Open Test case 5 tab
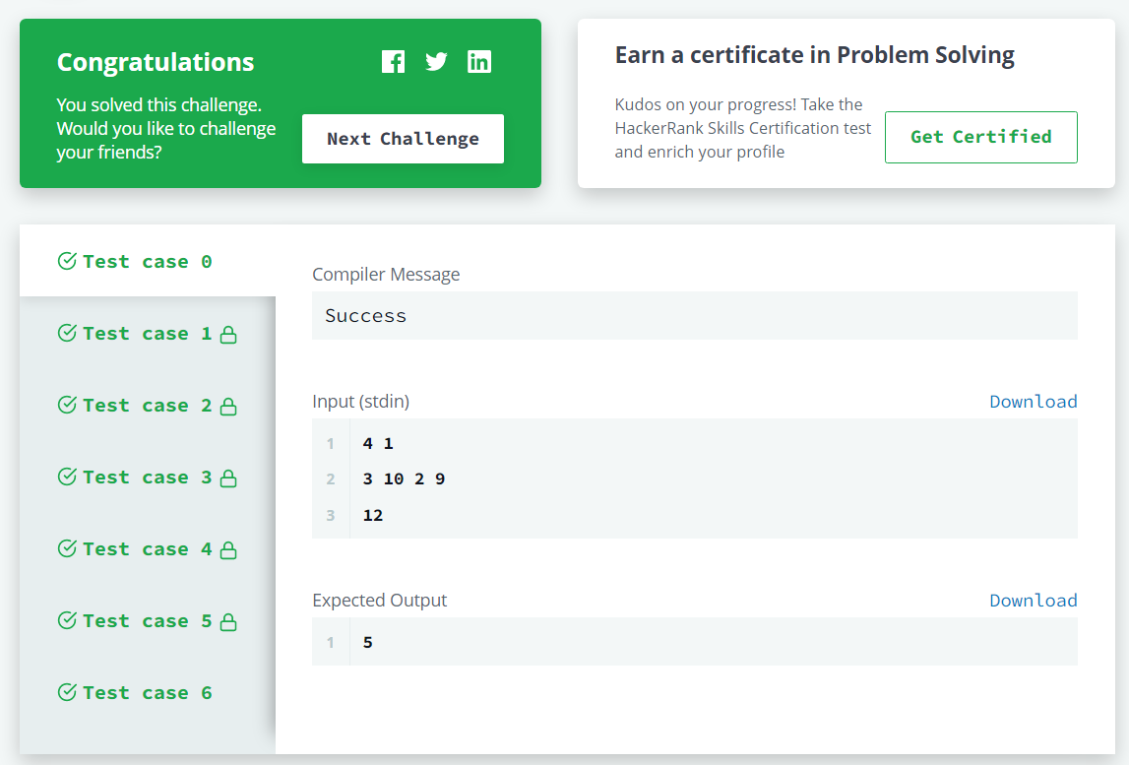Viewport: 1129px width, 765px height. pos(148,621)
